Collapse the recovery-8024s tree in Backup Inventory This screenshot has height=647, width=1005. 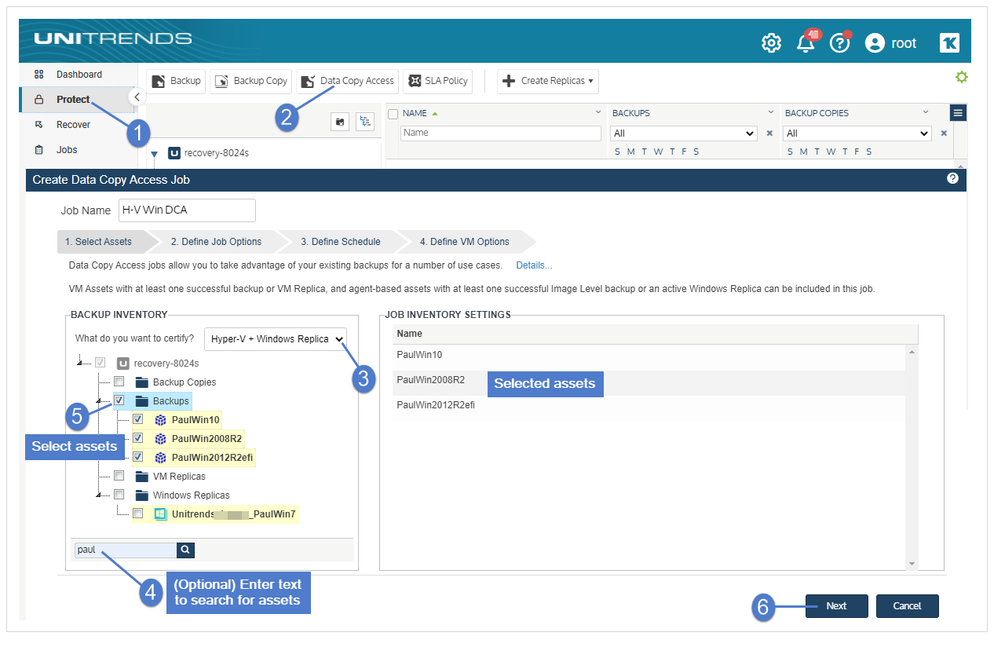coord(81,364)
